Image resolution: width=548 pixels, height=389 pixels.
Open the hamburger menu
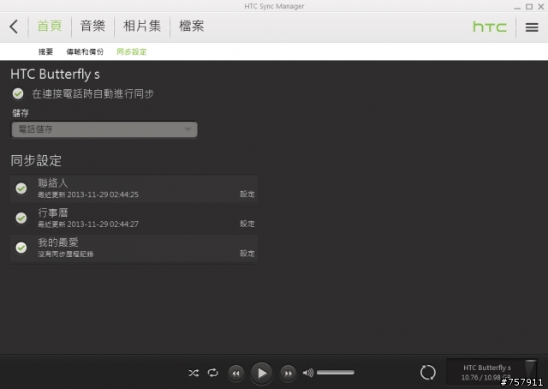[x=532, y=27]
